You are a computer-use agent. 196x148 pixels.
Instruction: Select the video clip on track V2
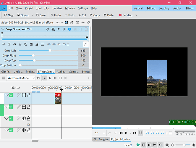pyautogui.click(x=58, y=98)
